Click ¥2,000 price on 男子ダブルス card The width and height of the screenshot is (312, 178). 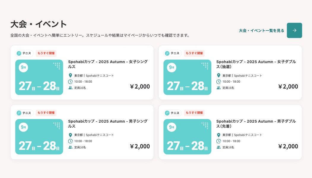(x=288, y=146)
